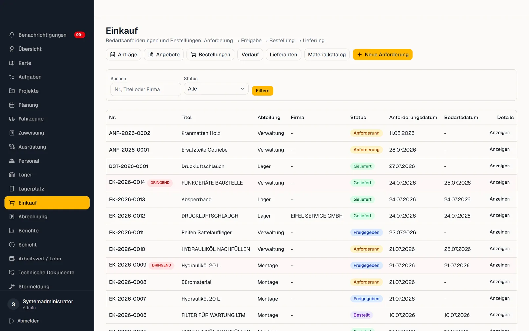Screen dimensions: 529x331
Task: Click the Abrechnung receipt icon
Action: [x=12, y=217]
